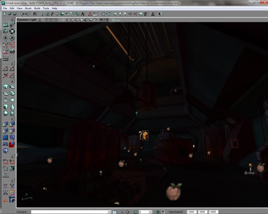
Task: Choose the Cylinder brush builder
Action: 5,107
